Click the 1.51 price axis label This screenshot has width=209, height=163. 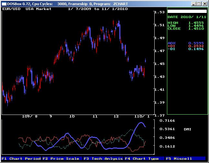tap(159, 25)
